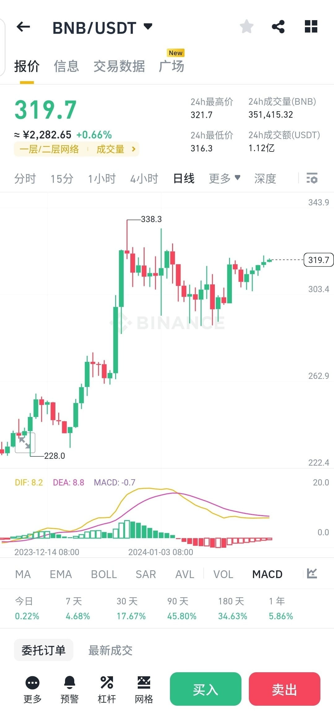Tap the green 买入 button
This screenshot has width=334, height=715.
pos(206,689)
